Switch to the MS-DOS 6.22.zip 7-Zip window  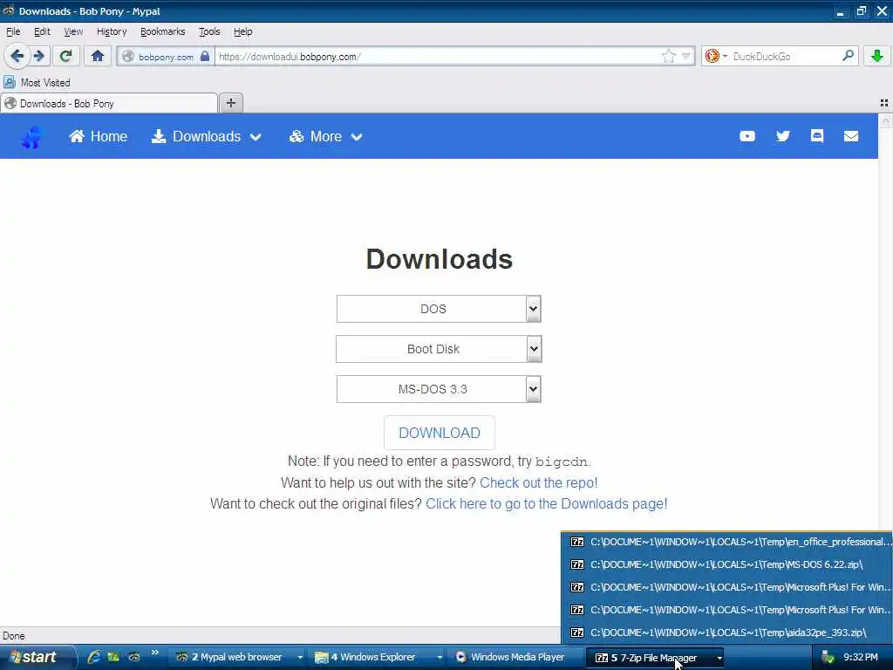[x=727, y=564]
